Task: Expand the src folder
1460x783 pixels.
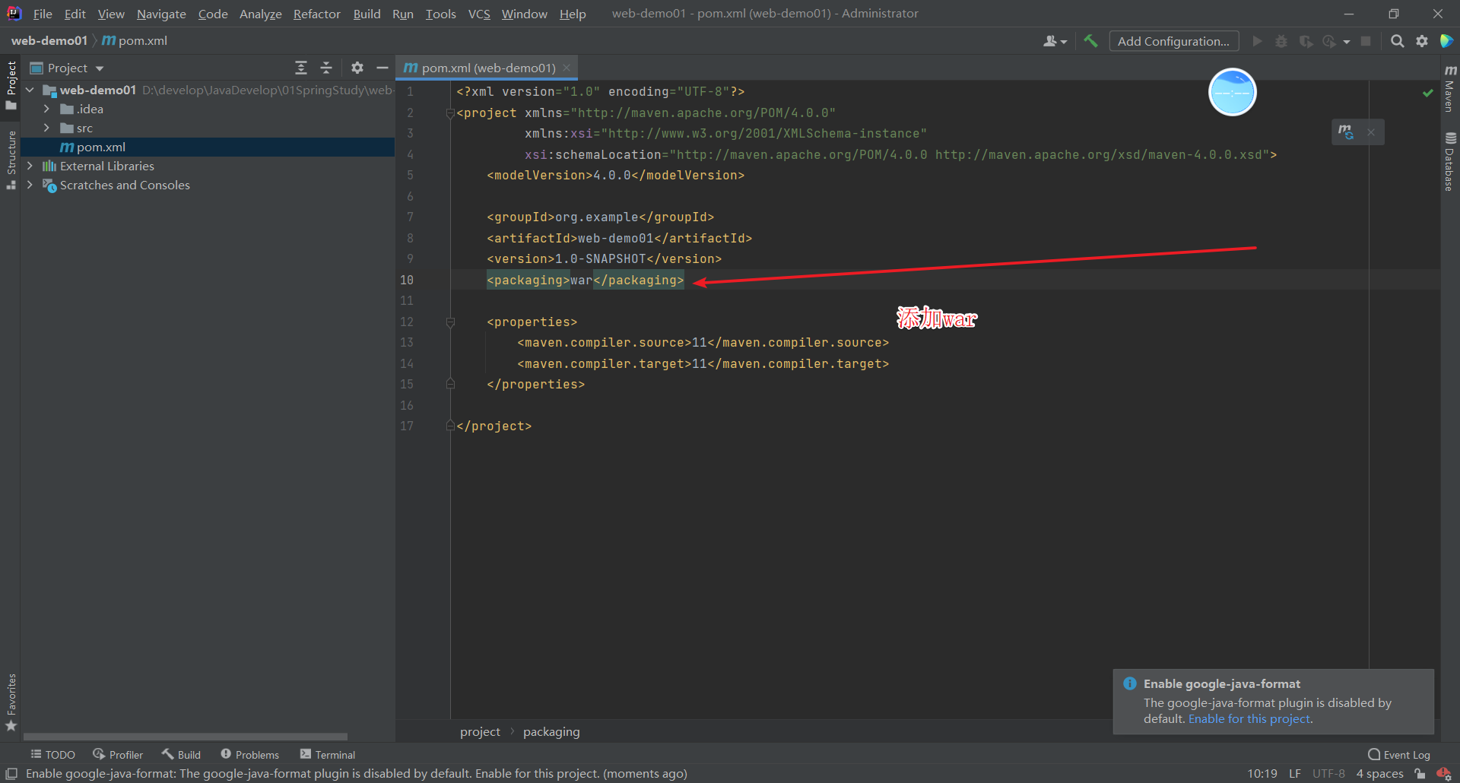Action: 46,128
